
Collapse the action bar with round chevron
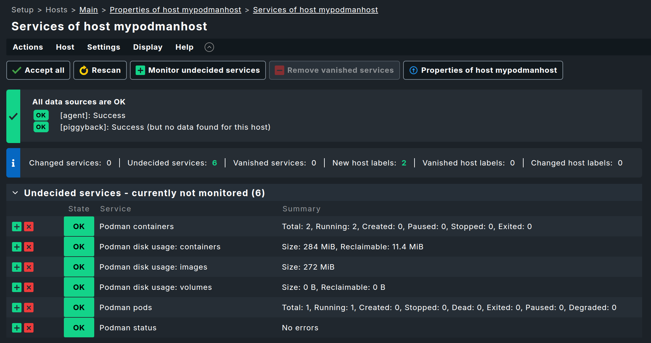209,47
